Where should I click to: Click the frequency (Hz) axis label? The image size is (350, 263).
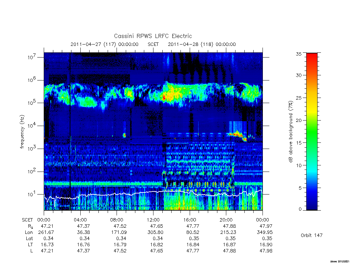[x=22, y=132]
